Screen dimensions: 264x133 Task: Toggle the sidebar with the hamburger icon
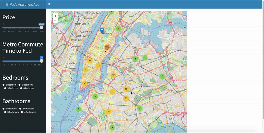tap(49, 4)
